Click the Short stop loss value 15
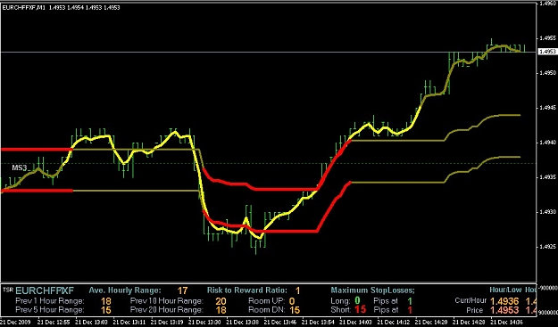This screenshot has width=558, height=327. (360, 309)
